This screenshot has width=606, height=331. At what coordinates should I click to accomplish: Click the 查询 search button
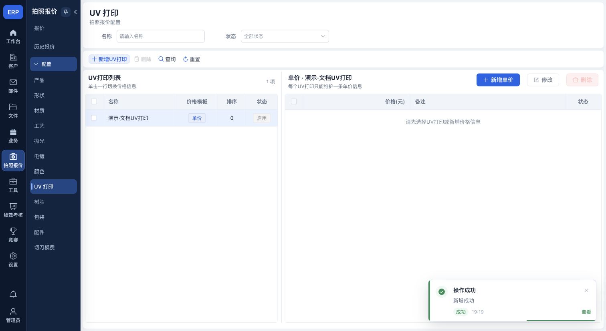pyautogui.click(x=167, y=59)
